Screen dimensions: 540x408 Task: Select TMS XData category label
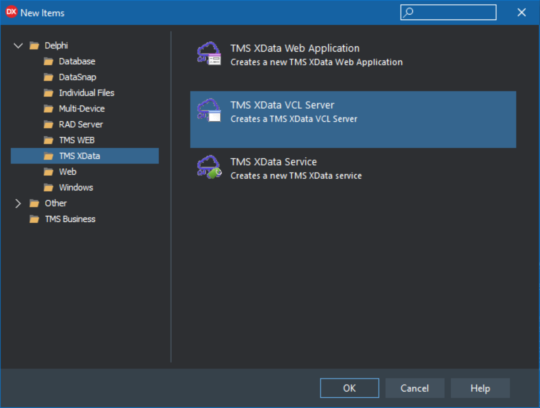click(80, 156)
